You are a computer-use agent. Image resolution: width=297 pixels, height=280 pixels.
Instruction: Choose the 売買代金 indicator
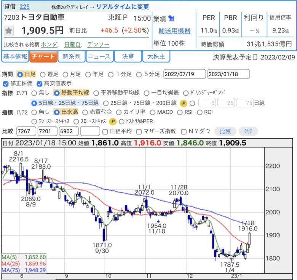click(85, 112)
